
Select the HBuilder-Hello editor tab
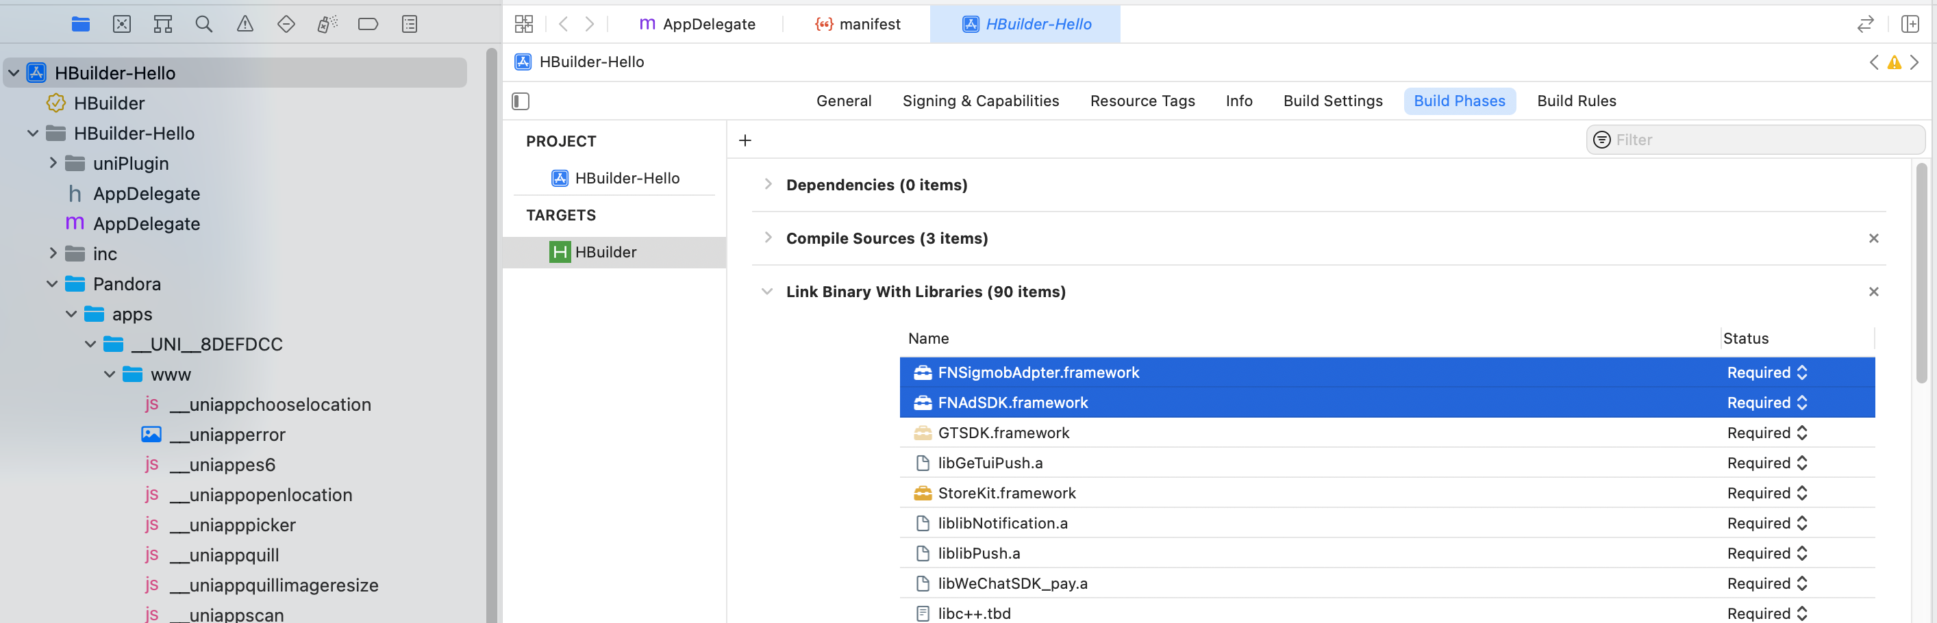point(1025,24)
